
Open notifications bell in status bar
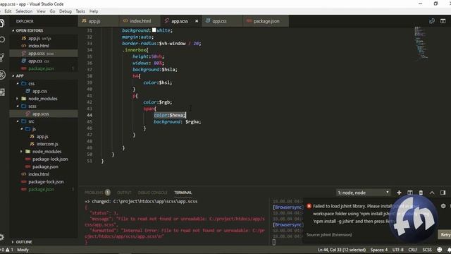tap(449, 250)
